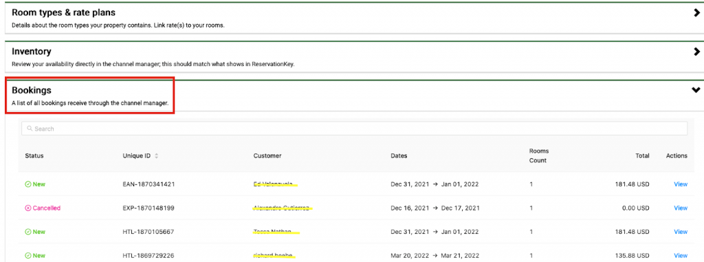
Task: Expand the Inventory section chevron
Action: [x=696, y=52]
